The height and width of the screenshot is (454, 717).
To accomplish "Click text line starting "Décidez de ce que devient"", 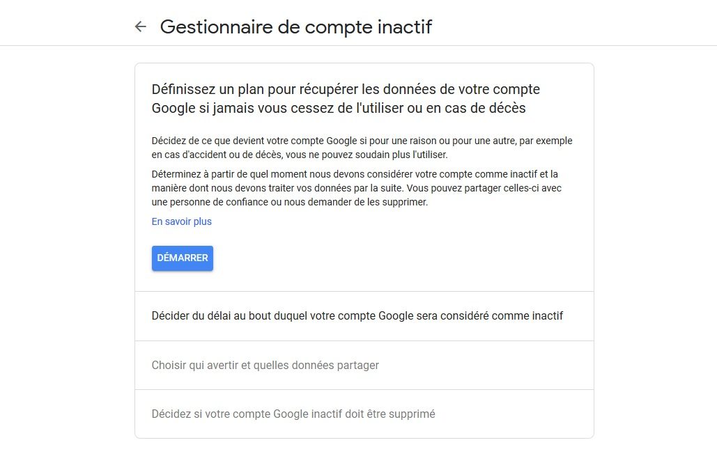I will [x=362, y=141].
